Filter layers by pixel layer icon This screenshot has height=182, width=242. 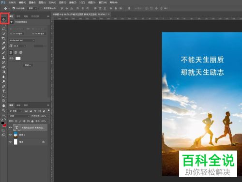coord(26,111)
